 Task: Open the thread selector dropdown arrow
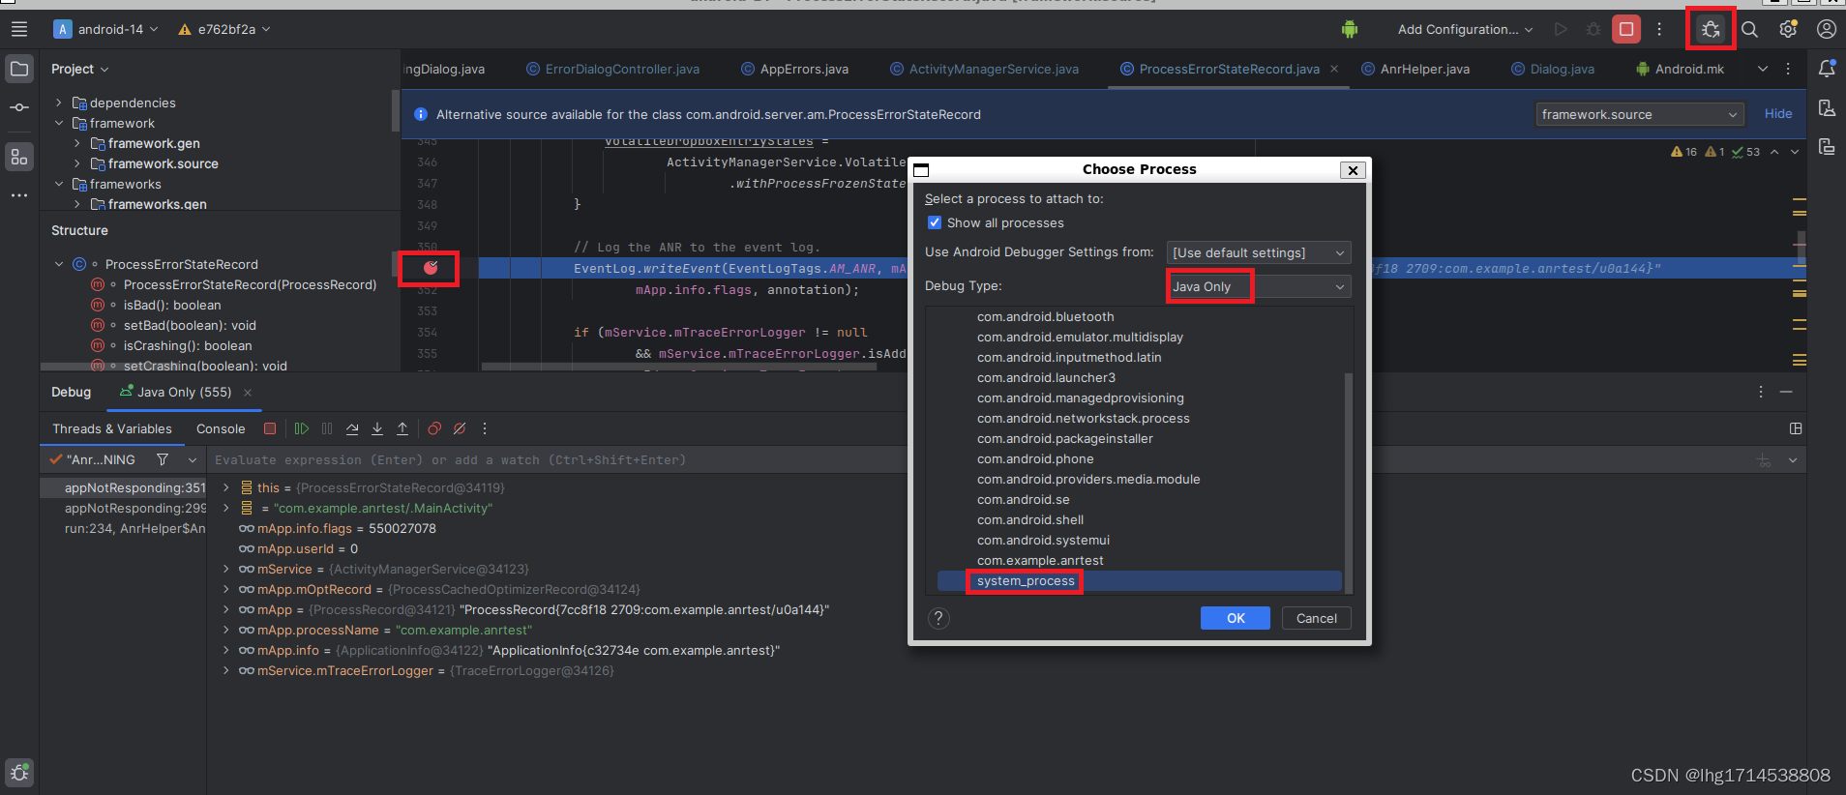[x=193, y=459]
